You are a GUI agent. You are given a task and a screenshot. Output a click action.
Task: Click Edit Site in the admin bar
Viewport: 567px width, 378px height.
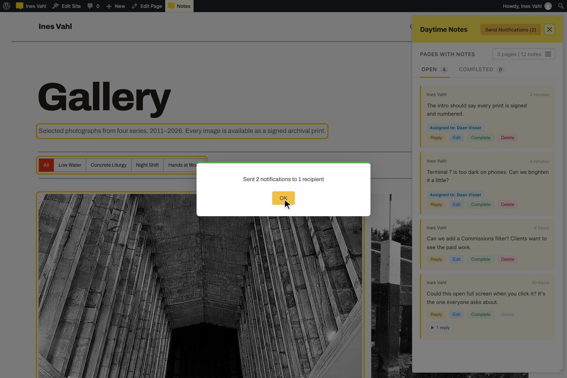tap(66, 6)
